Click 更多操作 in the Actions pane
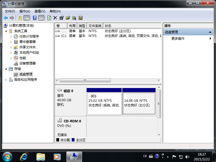The width and height of the screenshot is (216, 162). coord(179,38)
